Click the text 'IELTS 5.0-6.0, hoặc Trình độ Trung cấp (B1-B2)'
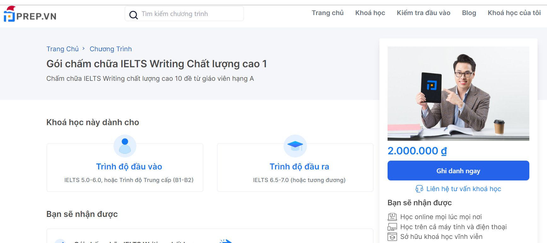 129,180
